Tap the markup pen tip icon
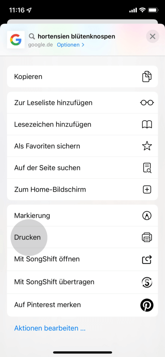 (x=147, y=215)
